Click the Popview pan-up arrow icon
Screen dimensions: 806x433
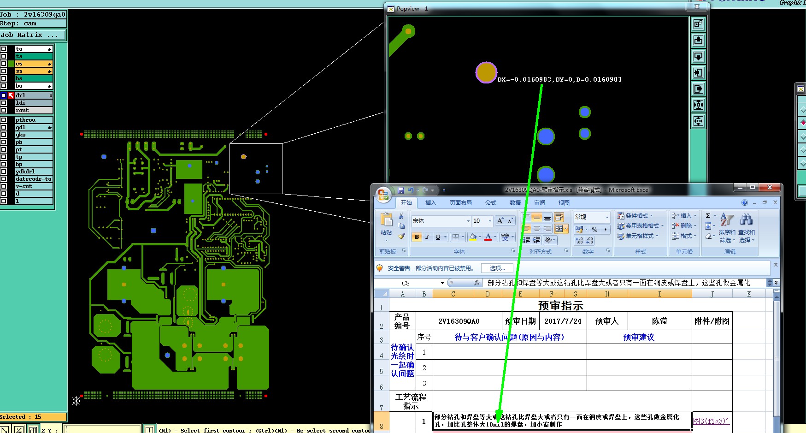698,41
